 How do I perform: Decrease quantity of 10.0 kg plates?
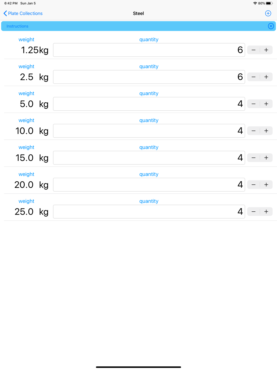pos(253,131)
